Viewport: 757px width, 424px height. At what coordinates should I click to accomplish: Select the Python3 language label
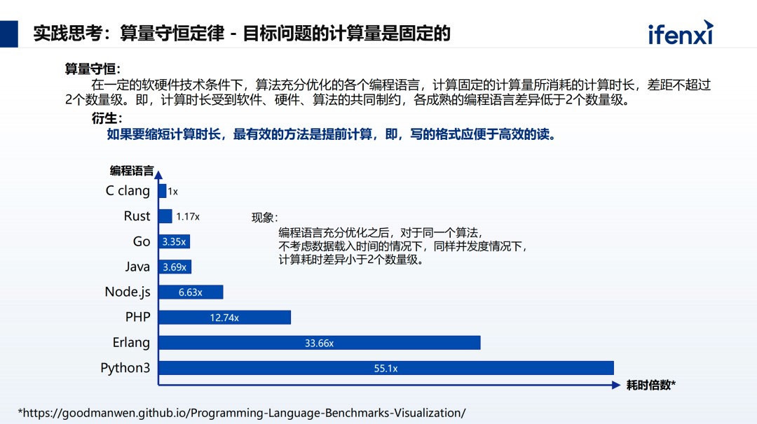pos(125,368)
